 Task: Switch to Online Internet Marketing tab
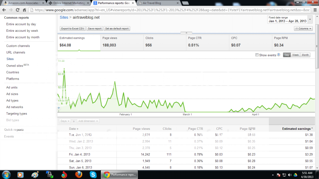click(x=69, y=3)
